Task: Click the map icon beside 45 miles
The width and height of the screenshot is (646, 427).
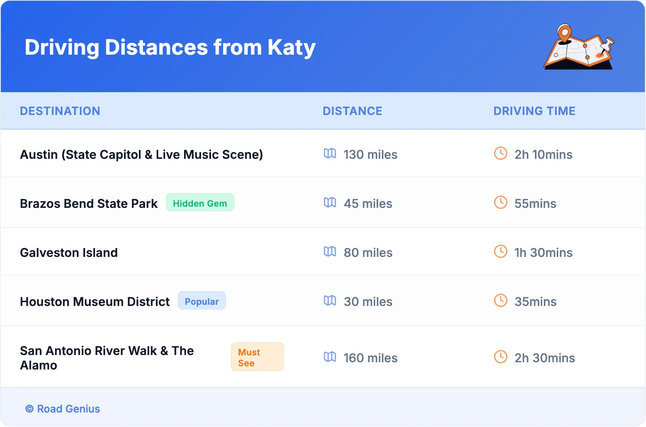Action: 330,203
